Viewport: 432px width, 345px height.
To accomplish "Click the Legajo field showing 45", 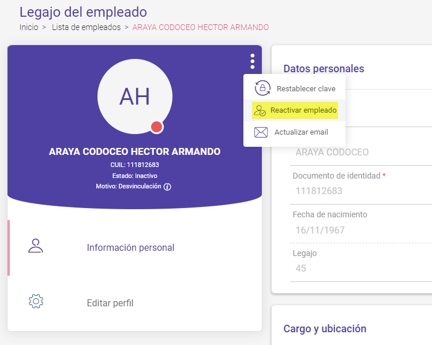I will [x=361, y=268].
